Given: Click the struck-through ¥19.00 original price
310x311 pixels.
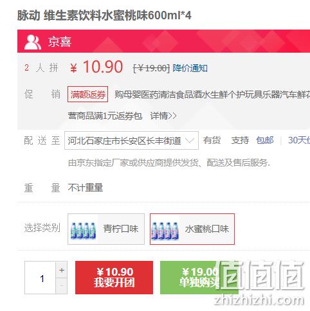Looking at the screenshot, I should click(151, 69).
